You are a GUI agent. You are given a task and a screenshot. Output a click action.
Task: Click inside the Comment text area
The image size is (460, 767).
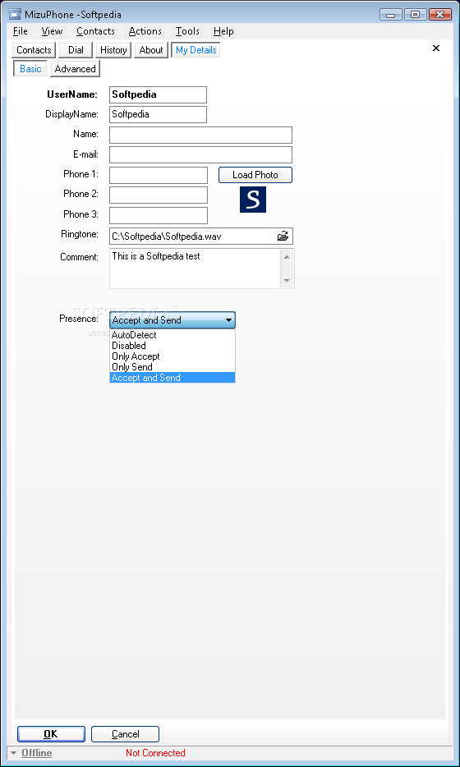pos(195,269)
